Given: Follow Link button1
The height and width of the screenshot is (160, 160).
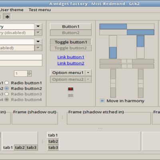Looking at the screenshot, I should 71,57.
